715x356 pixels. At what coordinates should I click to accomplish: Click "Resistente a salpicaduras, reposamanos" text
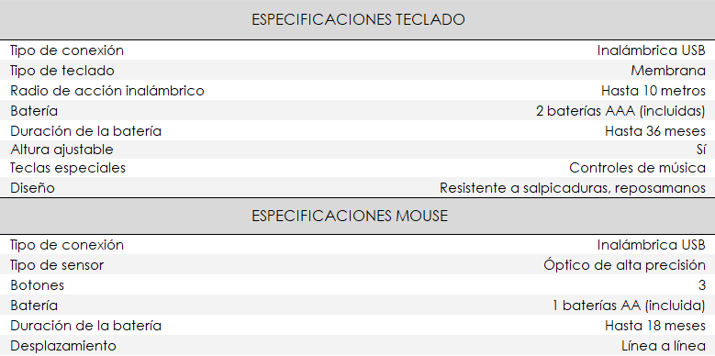point(573,188)
